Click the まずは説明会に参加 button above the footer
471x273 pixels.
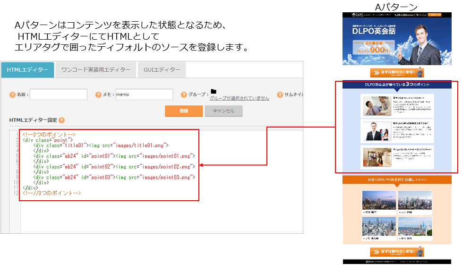coord(397,252)
